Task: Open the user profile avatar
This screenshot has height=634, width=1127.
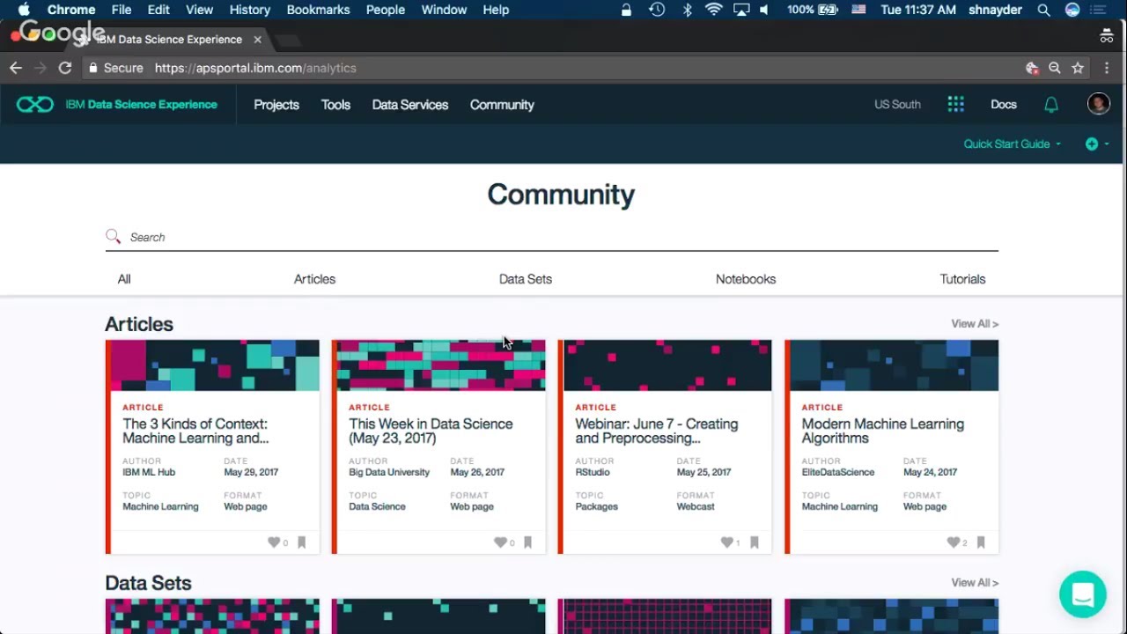Action: [1098, 104]
